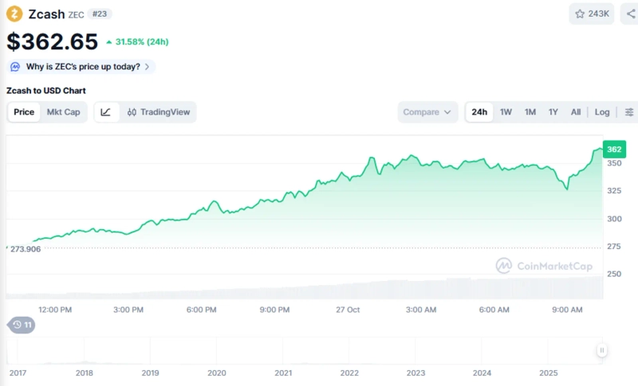Click the events history badge showing 11
Image resolution: width=638 pixels, height=386 pixels.
pos(22,325)
